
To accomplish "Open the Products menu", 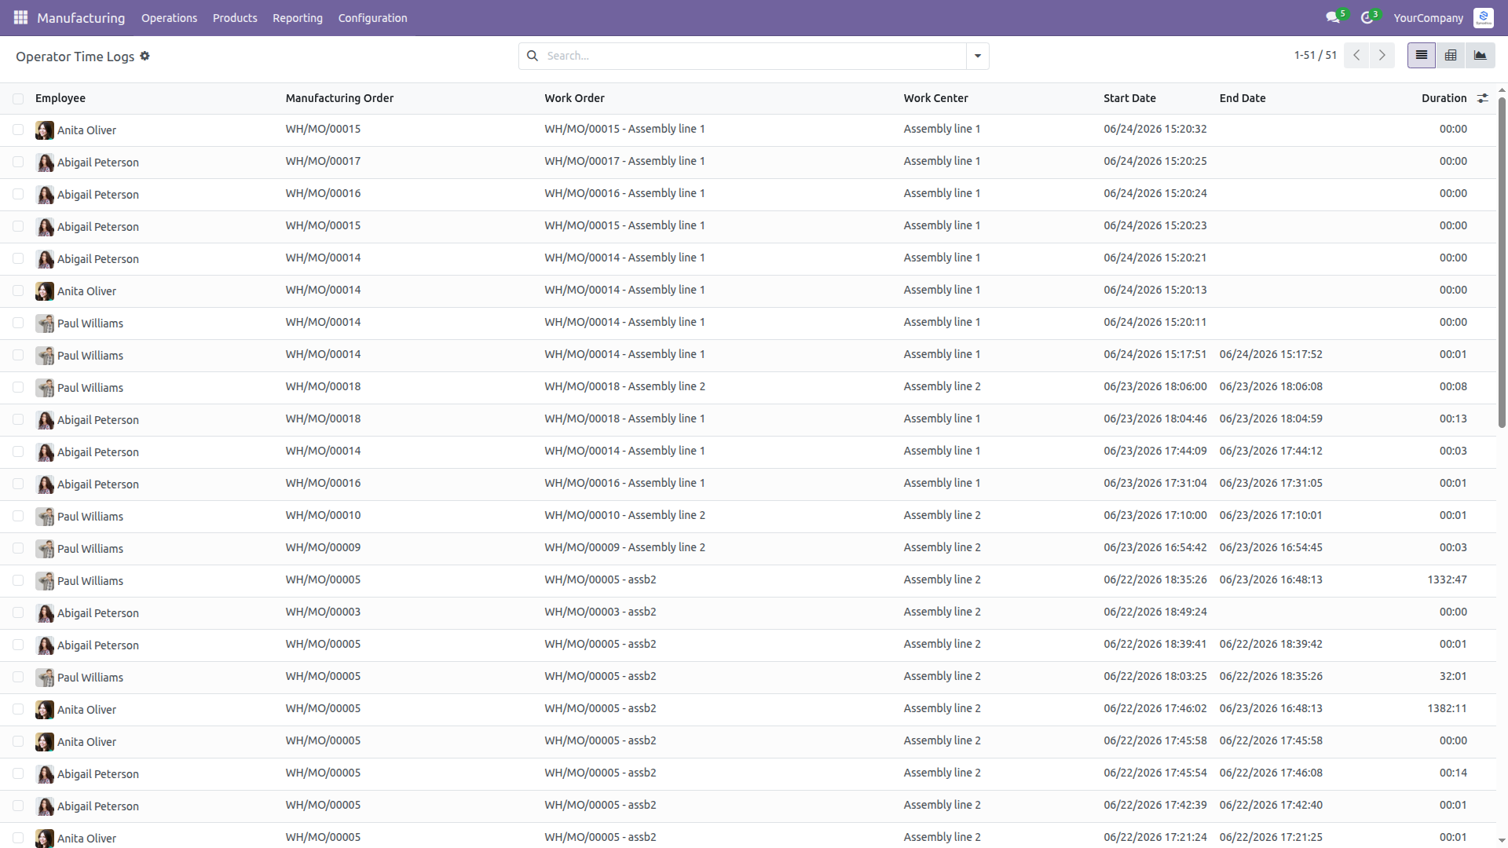I will tap(235, 17).
